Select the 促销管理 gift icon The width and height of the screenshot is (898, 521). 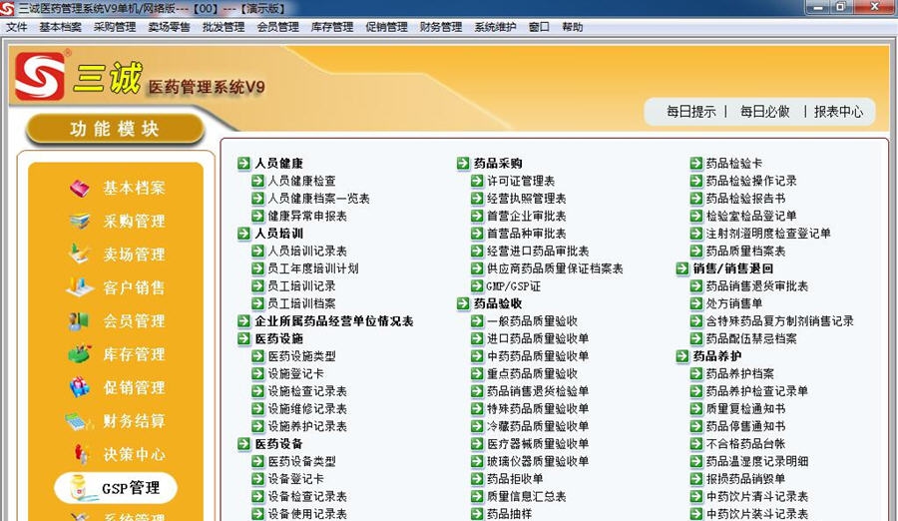(80, 387)
